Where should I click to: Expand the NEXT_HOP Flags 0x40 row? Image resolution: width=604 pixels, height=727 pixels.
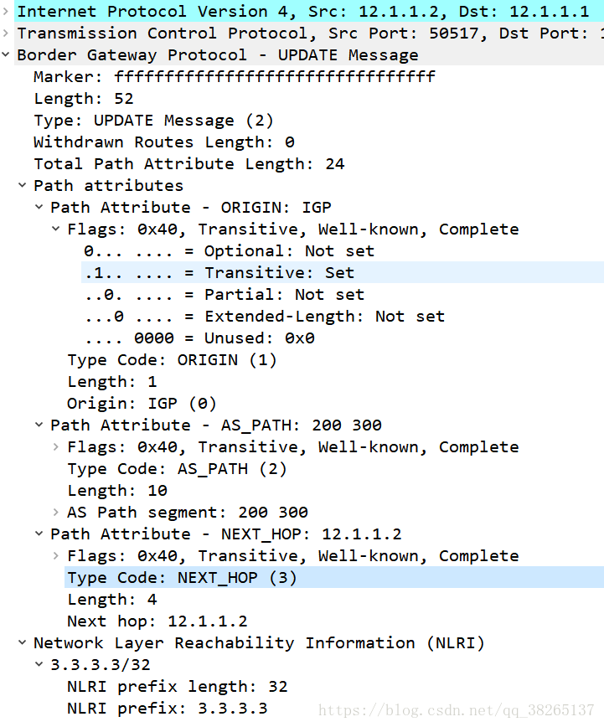[56, 556]
